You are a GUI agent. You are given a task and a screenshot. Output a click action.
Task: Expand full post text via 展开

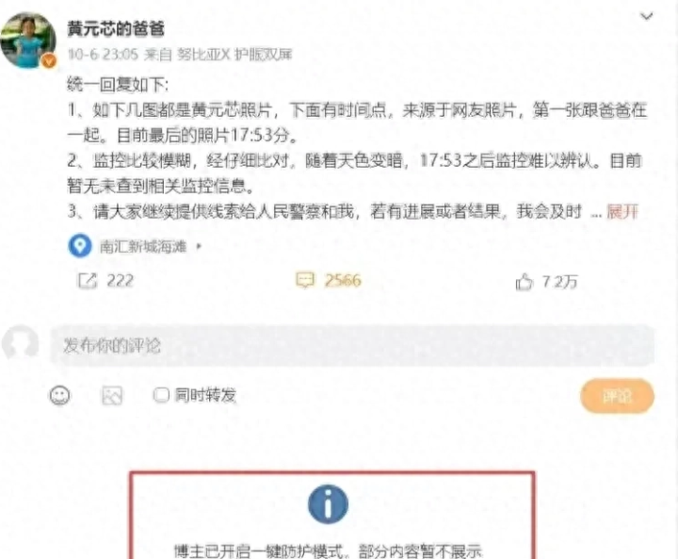pyautogui.click(x=622, y=212)
